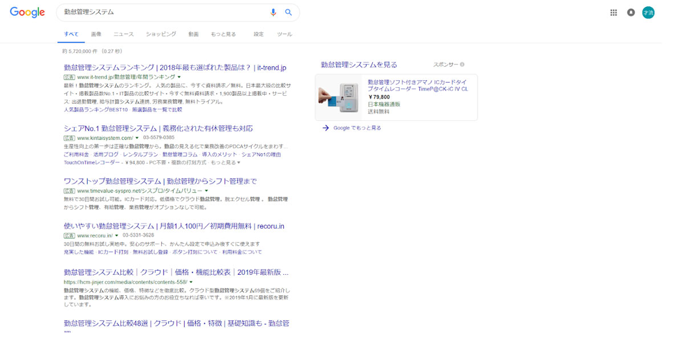
Task: Switch to the 画像 tab
Action: coord(96,34)
